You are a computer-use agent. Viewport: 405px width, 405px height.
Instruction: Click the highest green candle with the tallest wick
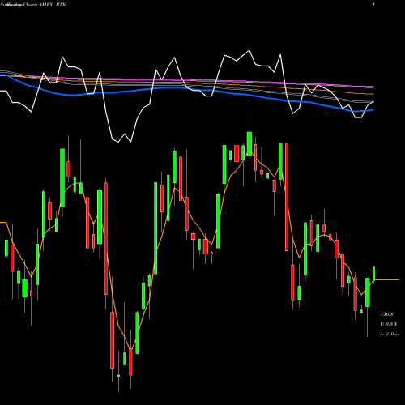pos(249,143)
